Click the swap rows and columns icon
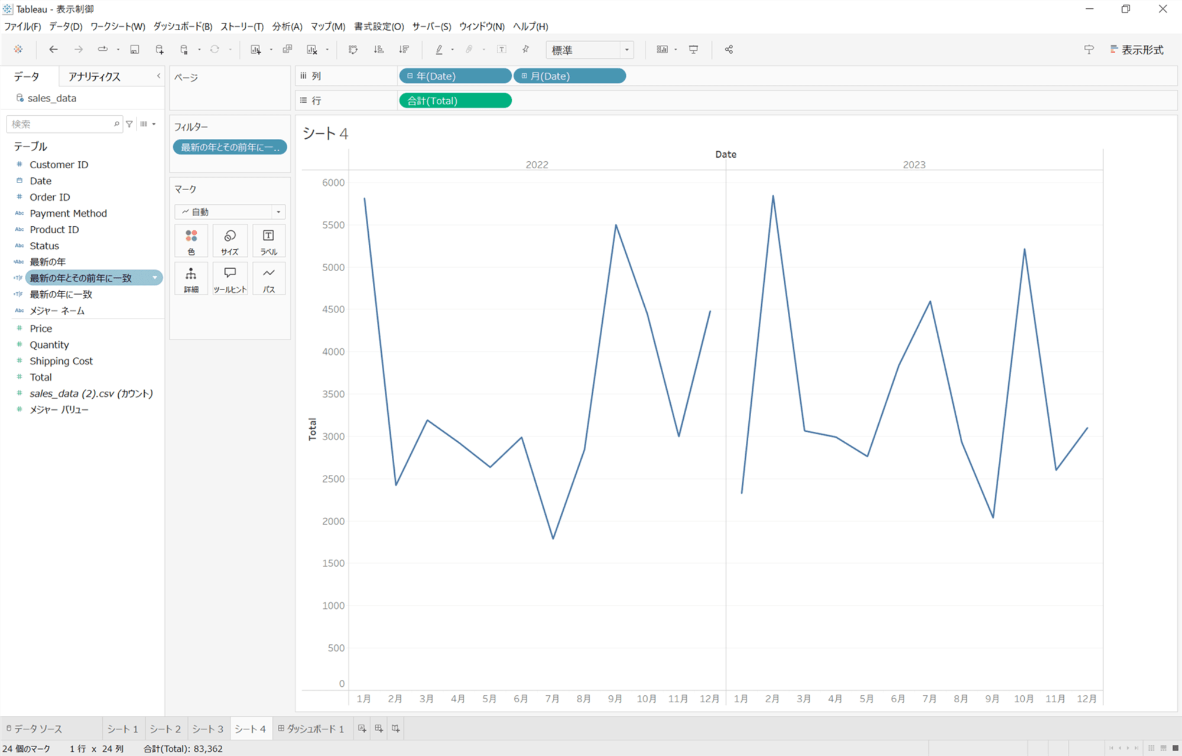The height and width of the screenshot is (756, 1182). (353, 50)
